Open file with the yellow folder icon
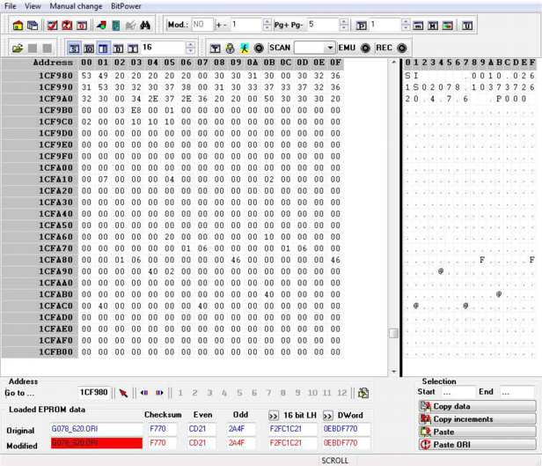 (18, 48)
